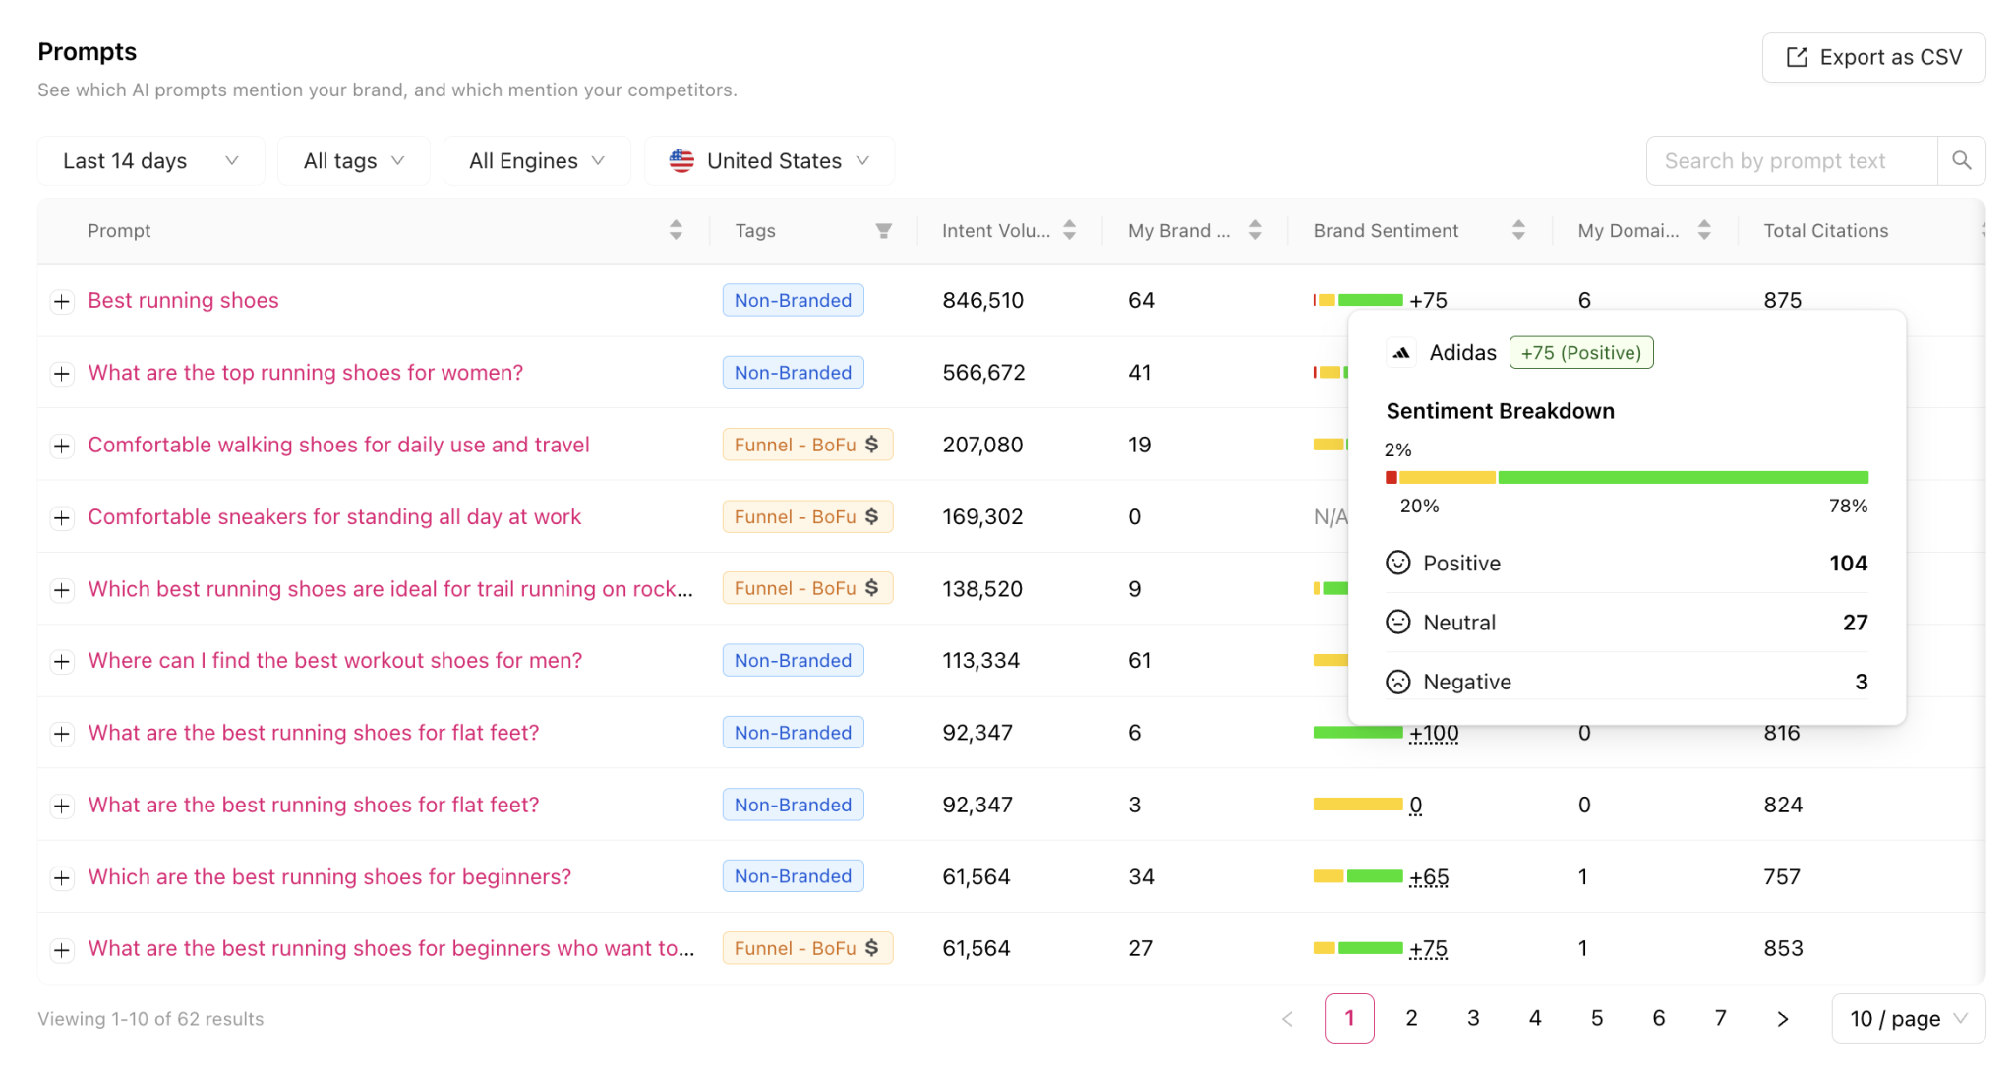Open 'Where can I find the best workout shoes for men?'
Screen dimensions: 2014x1076
coord(335,660)
